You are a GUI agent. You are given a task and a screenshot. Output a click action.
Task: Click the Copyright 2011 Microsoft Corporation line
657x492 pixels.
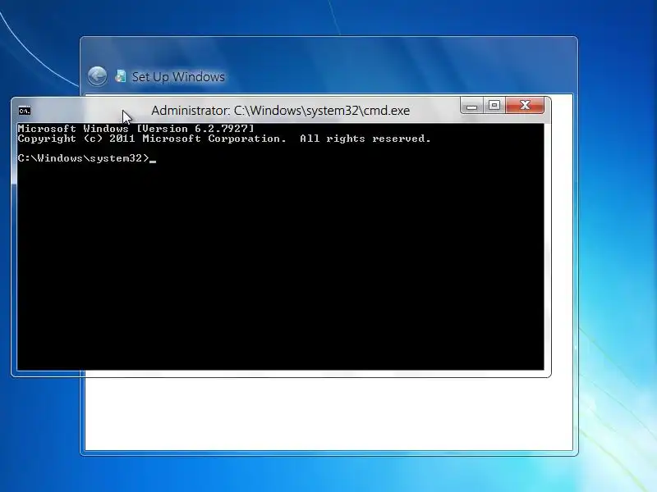pos(224,139)
